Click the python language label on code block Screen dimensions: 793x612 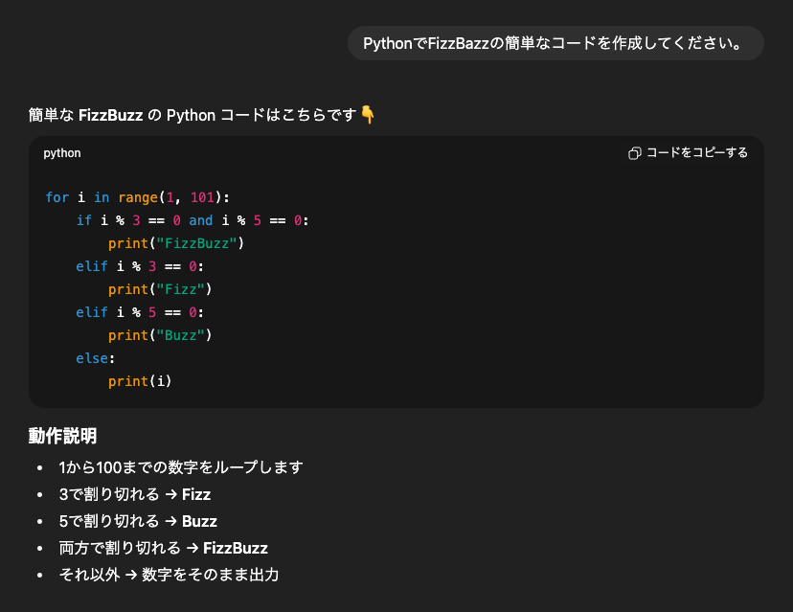pyautogui.click(x=62, y=153)
